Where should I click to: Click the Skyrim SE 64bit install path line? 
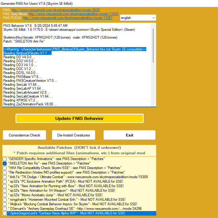pyautogui.click(x=69, y=30)
